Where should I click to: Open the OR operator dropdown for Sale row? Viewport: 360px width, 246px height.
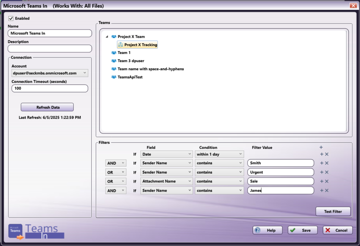point(116,181)
